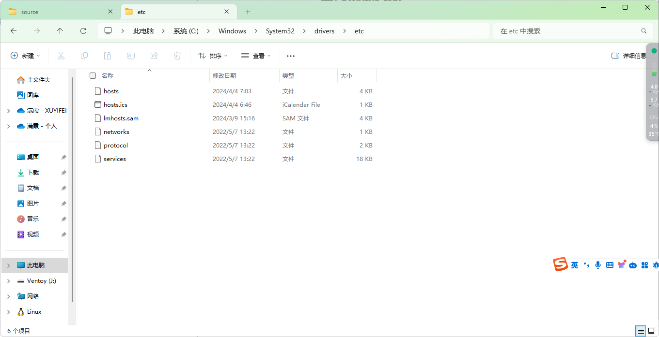Click the search etc input box
Image resolution: width=659 pixels, height=337 pixels.
click(x=567, y=31)
